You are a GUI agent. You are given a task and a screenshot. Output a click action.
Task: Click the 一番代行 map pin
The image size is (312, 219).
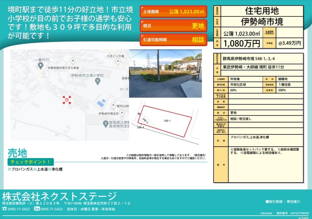click(x=41, y=65)
